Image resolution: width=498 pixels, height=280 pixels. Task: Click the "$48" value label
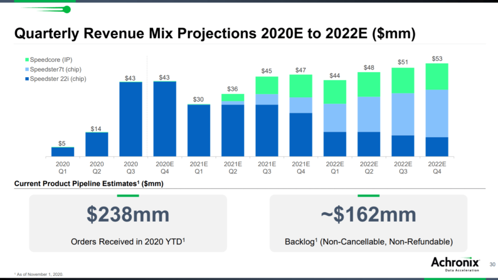369,68
